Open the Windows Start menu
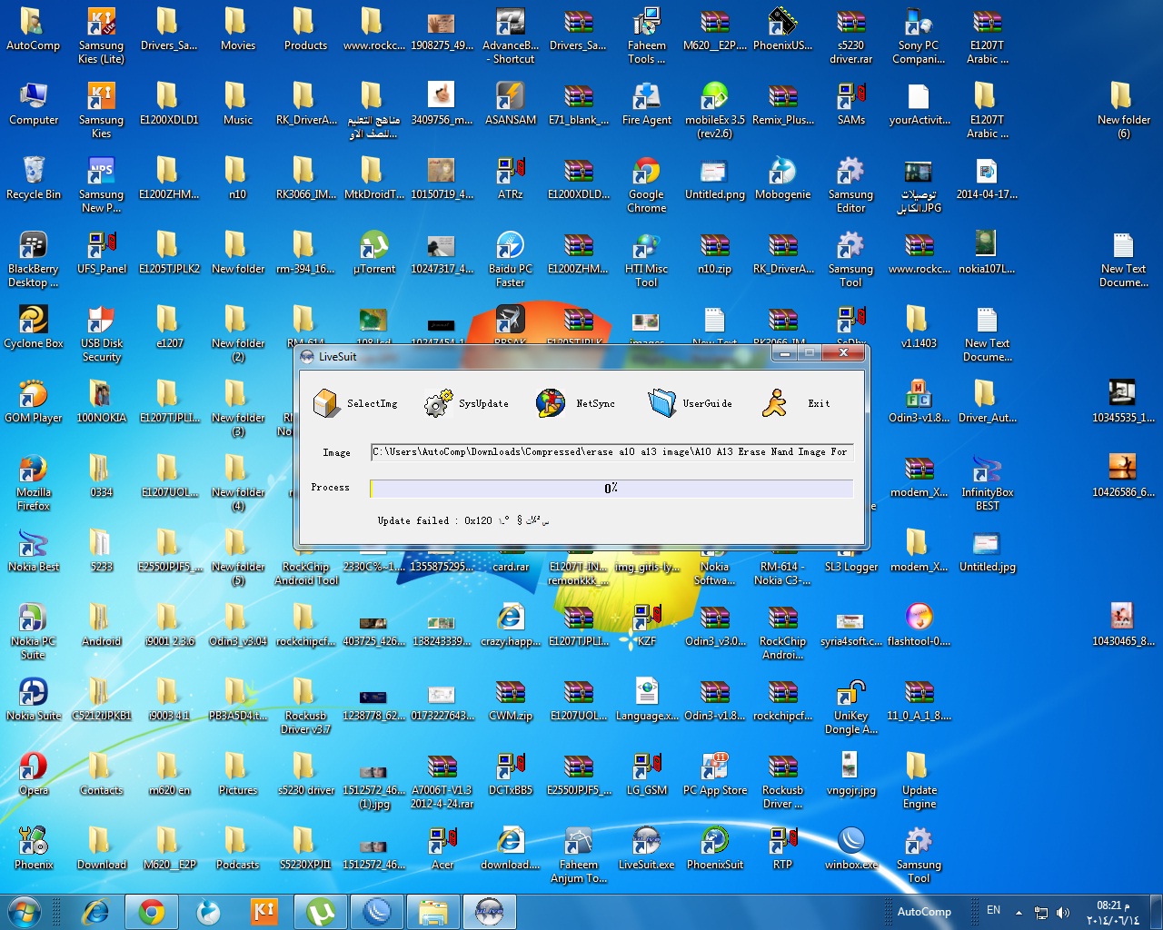This screenshot has height=930, width=1163. pos(25,911)
